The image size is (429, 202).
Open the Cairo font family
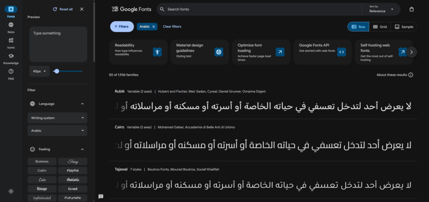[119, 127]
